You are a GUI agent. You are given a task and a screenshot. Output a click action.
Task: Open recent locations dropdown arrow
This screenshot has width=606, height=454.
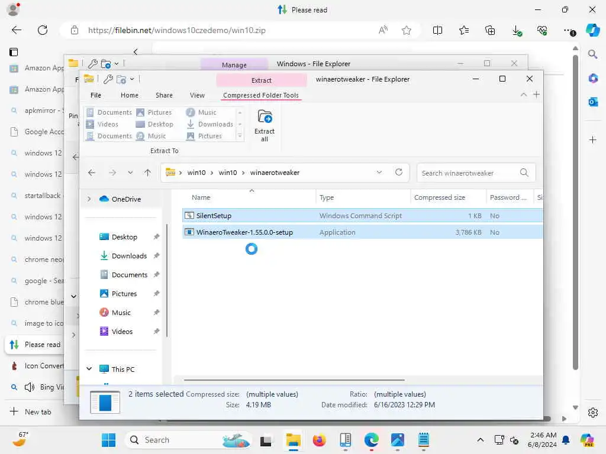point(130,173)
